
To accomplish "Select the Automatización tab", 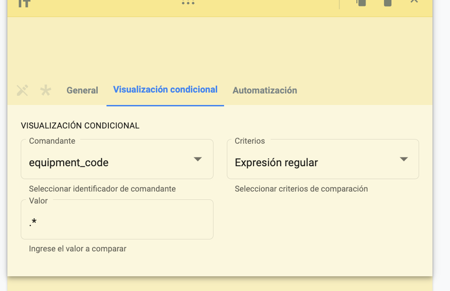I will 265,90.
